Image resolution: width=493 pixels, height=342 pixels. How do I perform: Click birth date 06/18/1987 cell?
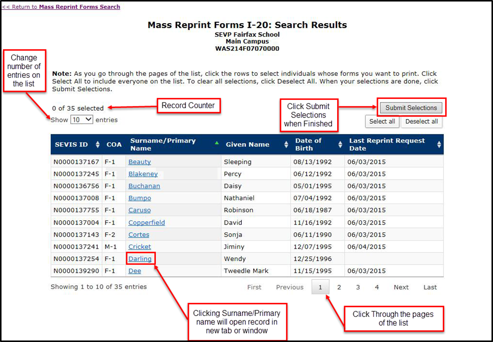318,210
